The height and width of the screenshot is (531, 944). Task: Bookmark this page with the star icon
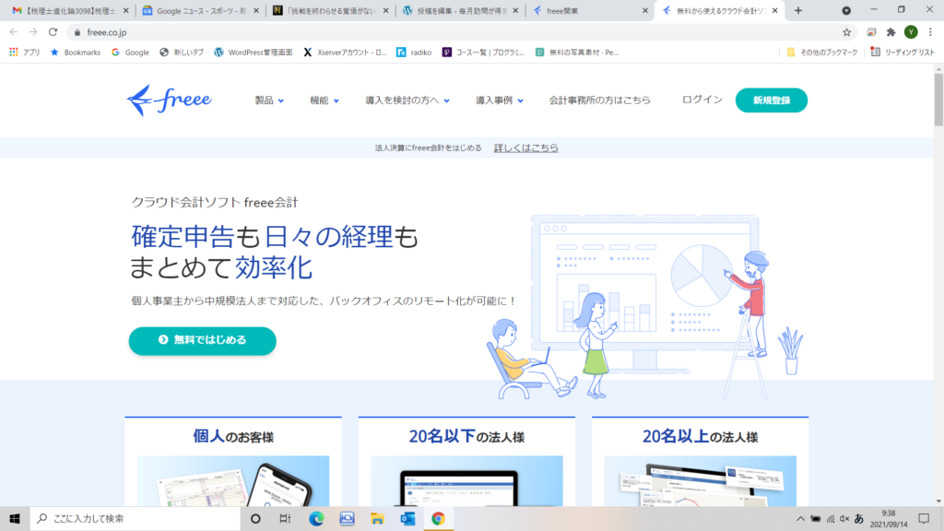[846, 31]
